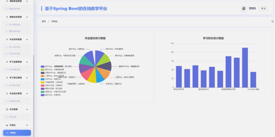Viewport: 275px width, 137px height.
Task: Click the bar-chart icon of 可视化 section header
Action: pos(7,125)
